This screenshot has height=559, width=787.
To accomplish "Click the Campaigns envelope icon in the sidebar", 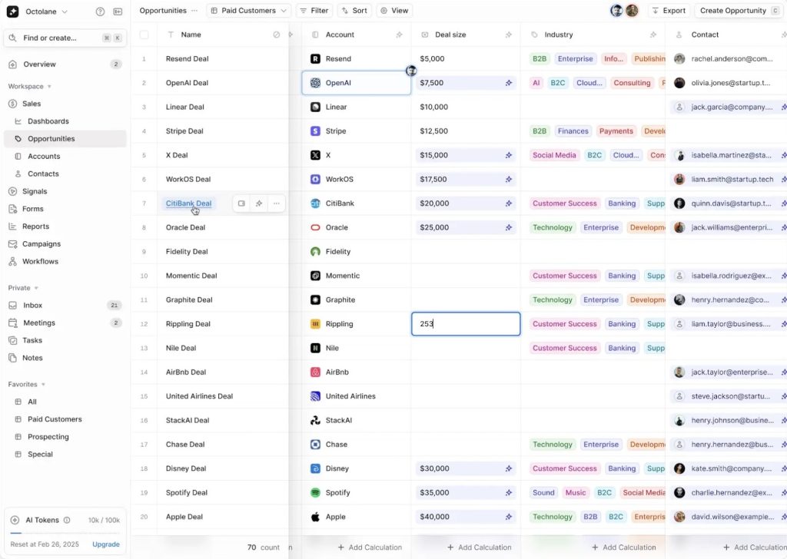I will coord(13,244).
